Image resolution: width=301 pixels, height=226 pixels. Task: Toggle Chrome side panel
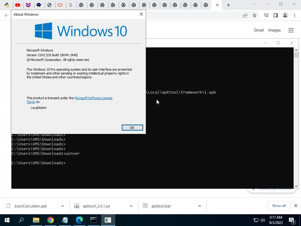(276, 15)
